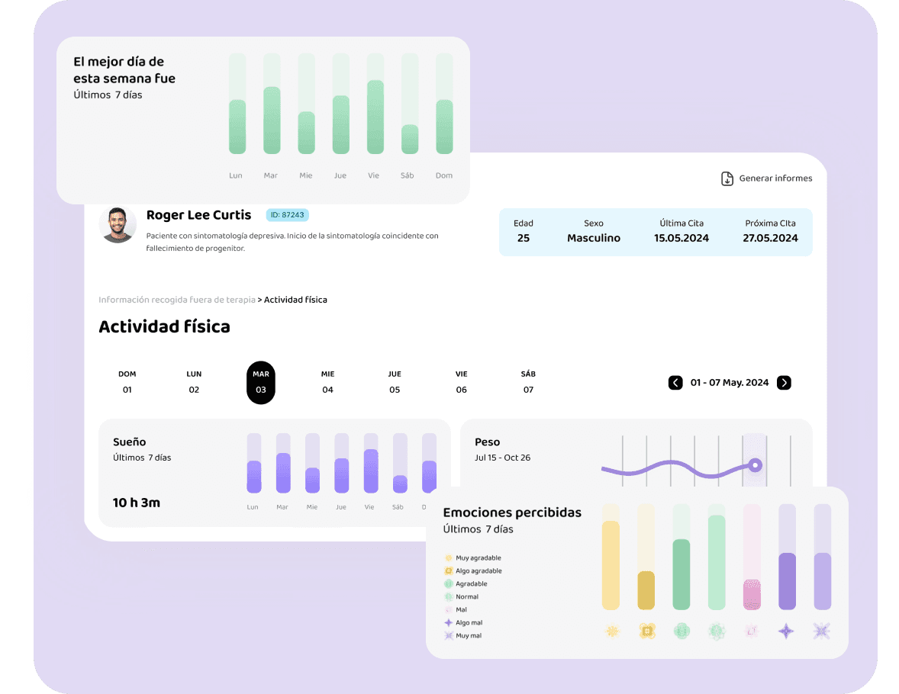This screenshot has height=694, width=899.
Task: Click the Generar informes button text
Action: coord(775,178)
